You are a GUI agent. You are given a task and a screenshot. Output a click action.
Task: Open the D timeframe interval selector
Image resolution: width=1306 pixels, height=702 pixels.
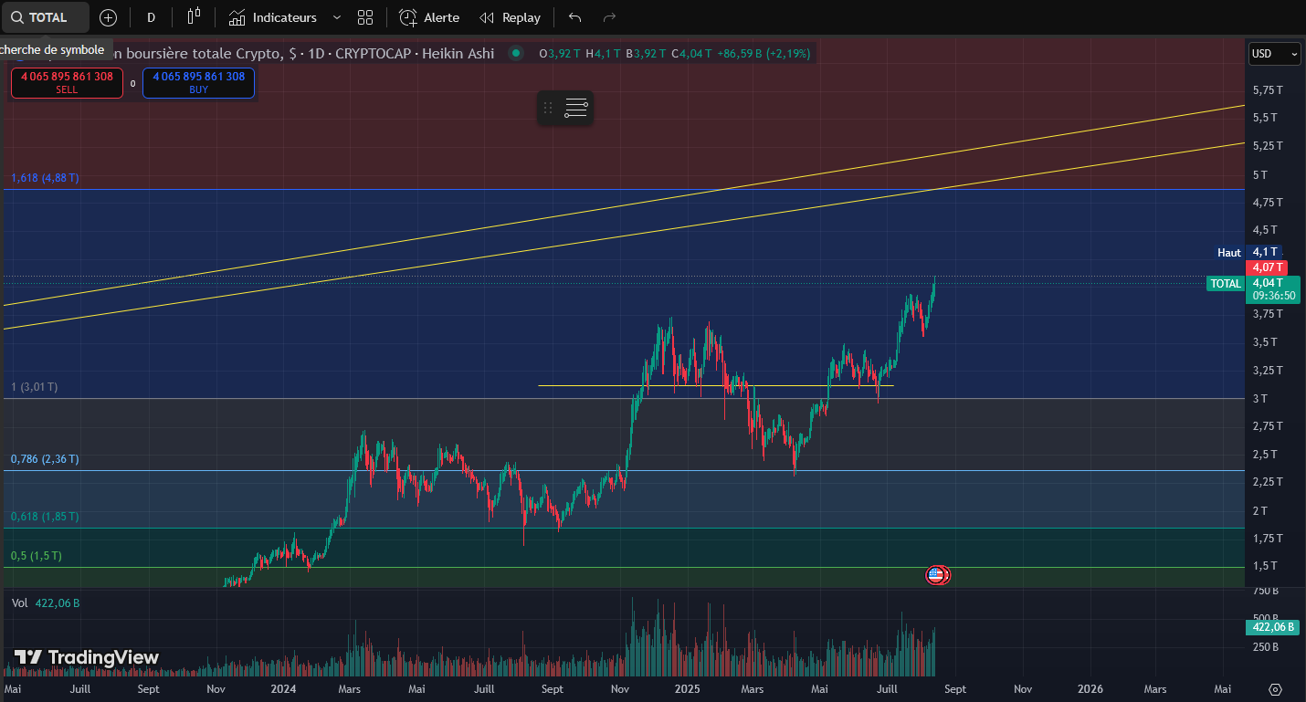(151, 17)
